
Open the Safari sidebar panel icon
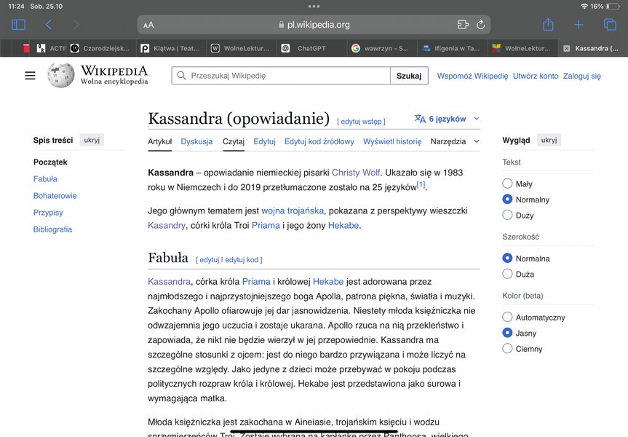18,25
